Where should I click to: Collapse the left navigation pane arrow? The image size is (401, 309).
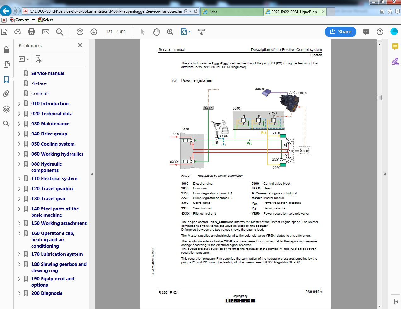click(92, 174)
